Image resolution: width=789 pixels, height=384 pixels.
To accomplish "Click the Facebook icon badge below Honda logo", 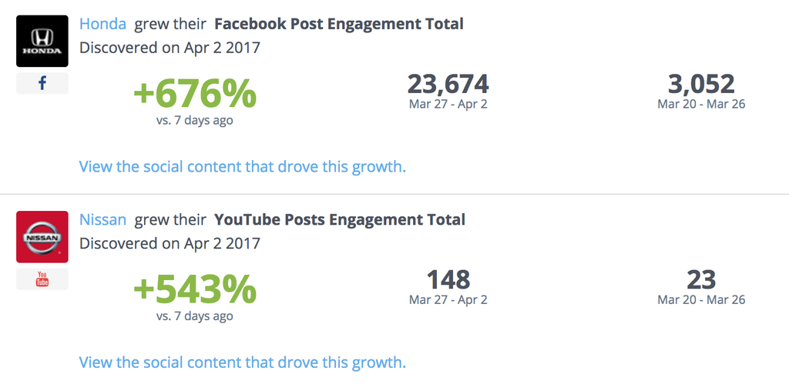I will 42,84.
